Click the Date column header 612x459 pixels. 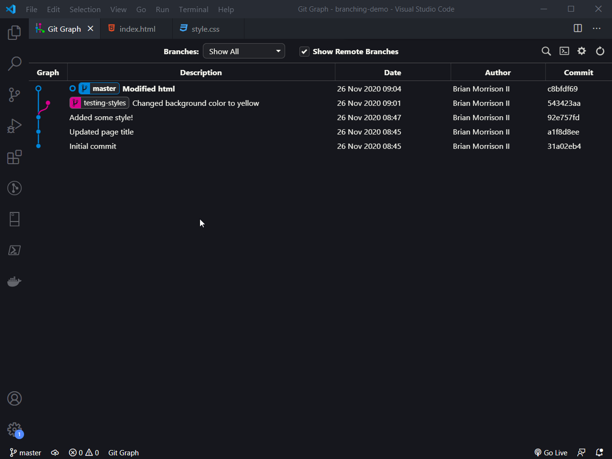(x=393, y=73)
